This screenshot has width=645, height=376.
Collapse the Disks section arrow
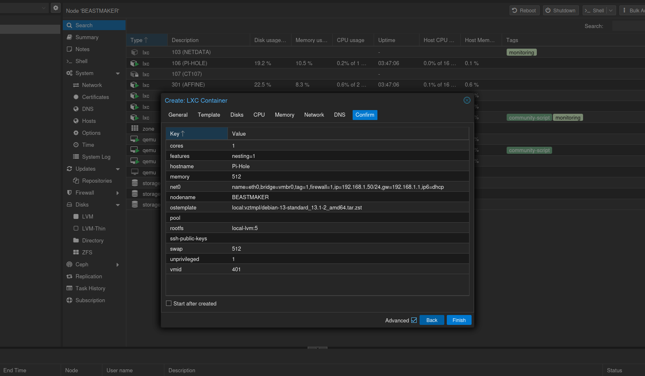point(118,205)
